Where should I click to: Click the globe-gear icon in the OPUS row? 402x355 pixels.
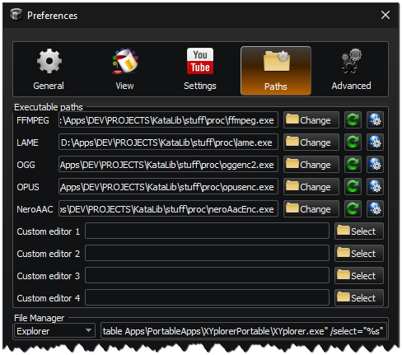point(375,187)
